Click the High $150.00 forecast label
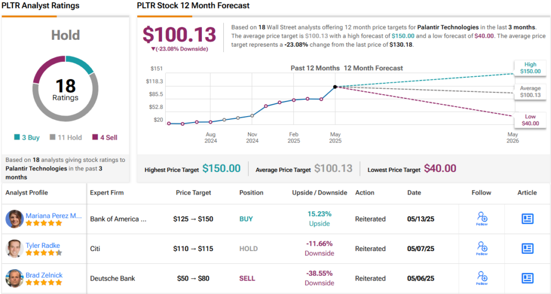 pyautogui.click(x=530, y=68)
